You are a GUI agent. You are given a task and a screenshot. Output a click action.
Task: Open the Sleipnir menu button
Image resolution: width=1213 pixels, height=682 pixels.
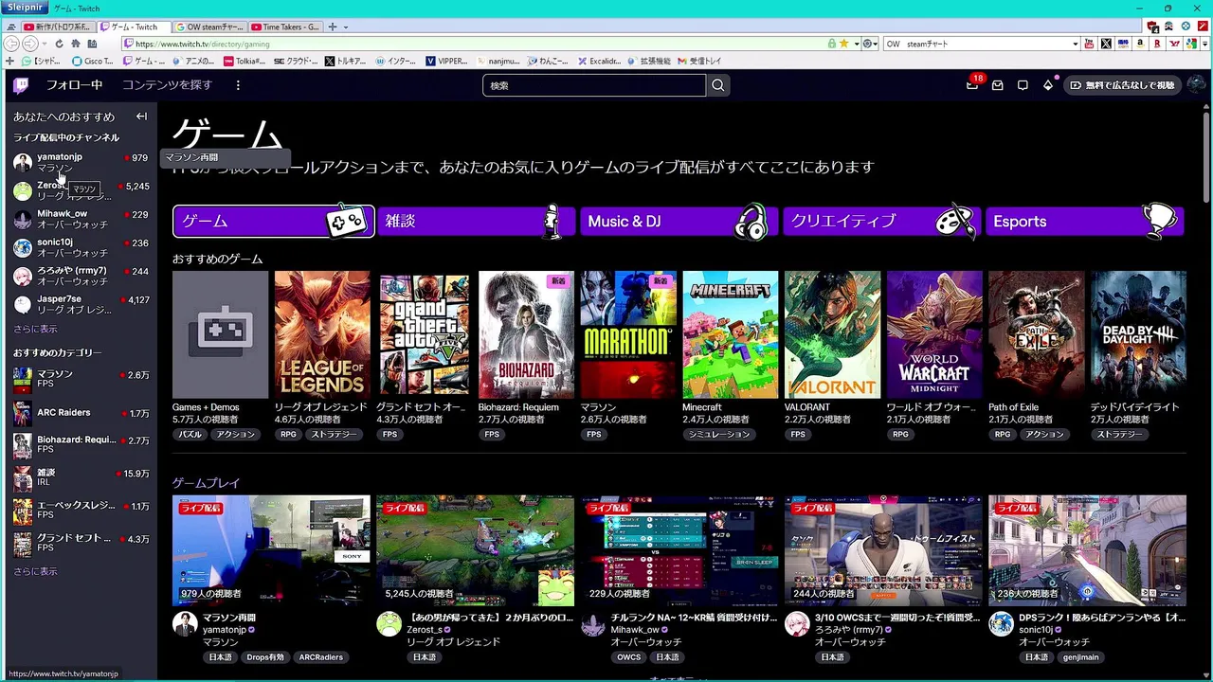tap(25, 8)
